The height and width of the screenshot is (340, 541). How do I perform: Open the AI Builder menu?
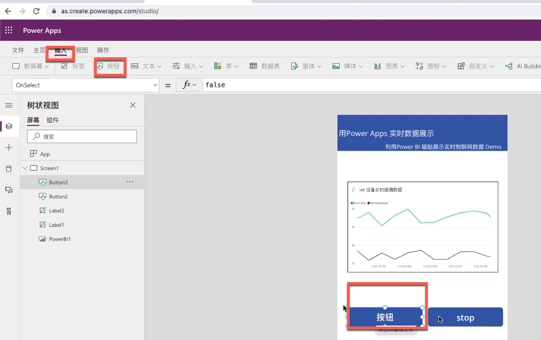tap(523, 66)
